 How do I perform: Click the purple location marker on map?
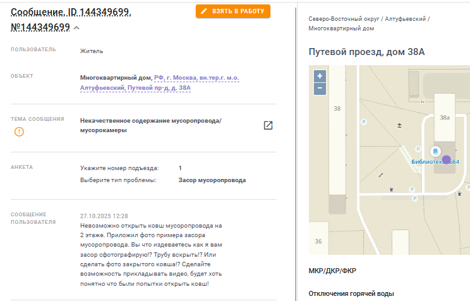coord(447,159)
